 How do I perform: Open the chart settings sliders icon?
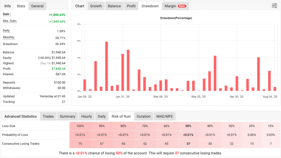point(274,6)
